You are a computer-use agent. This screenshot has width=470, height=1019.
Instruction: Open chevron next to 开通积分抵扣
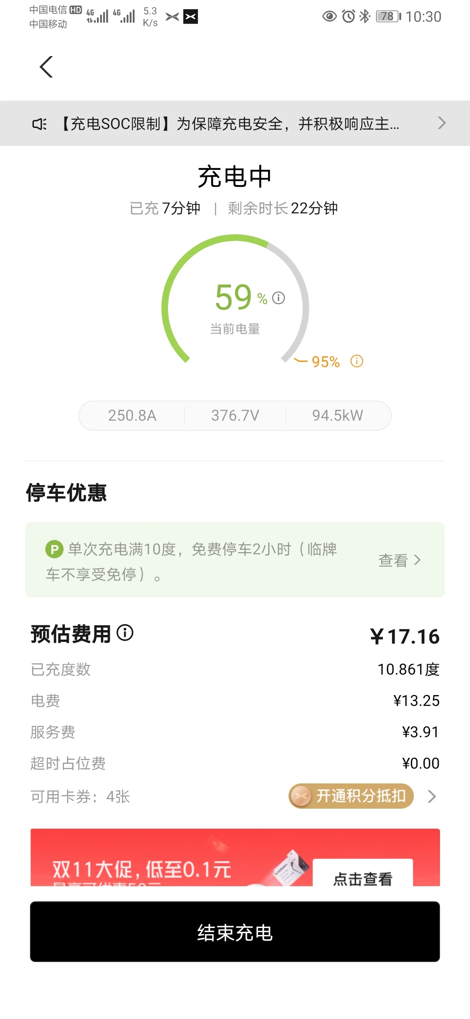tap(432, 796)
